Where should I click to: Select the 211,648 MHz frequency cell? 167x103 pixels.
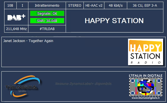pos(16,29)
